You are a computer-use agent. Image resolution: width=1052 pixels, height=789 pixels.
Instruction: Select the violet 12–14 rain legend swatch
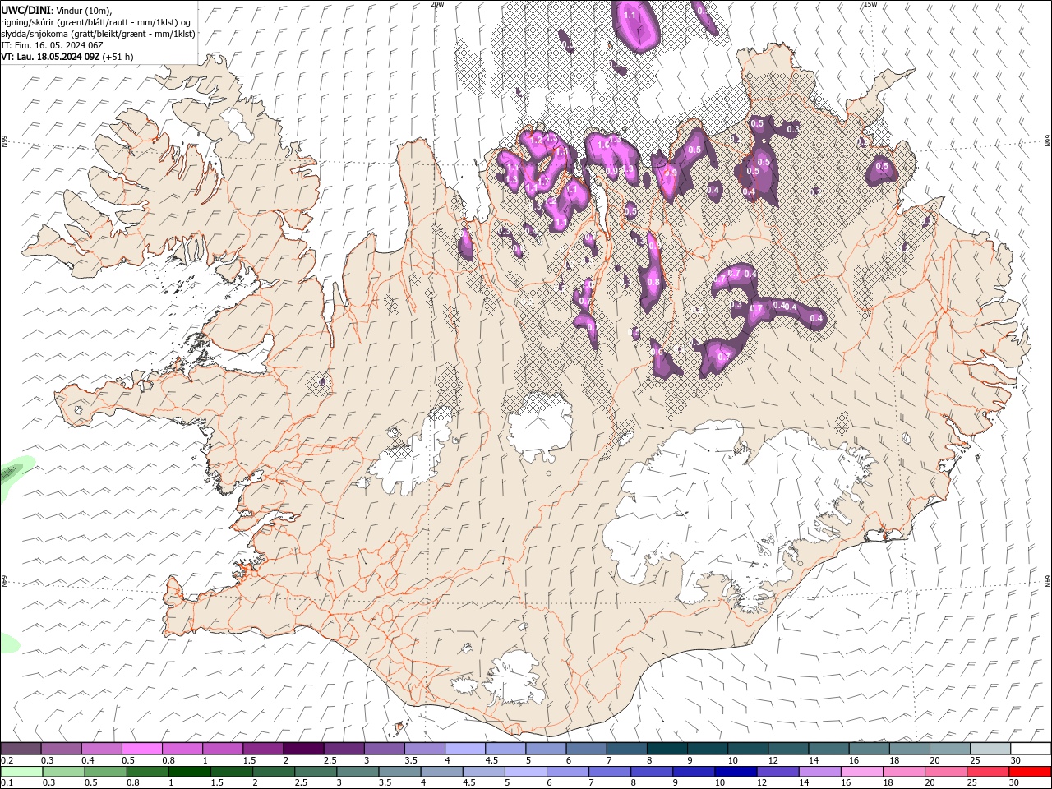tap(777, 772)
